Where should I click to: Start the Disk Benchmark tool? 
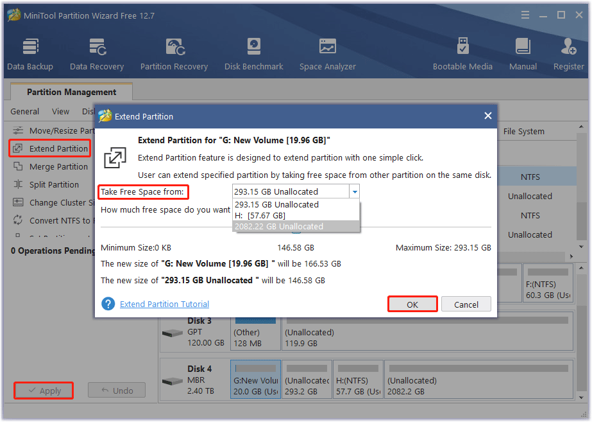pos(254,54)
